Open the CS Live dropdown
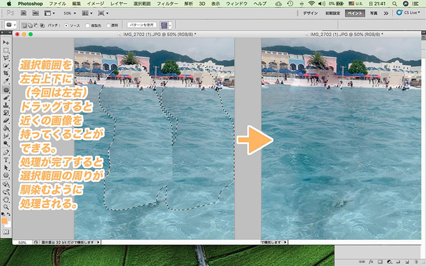 click(x=408, y=12)
